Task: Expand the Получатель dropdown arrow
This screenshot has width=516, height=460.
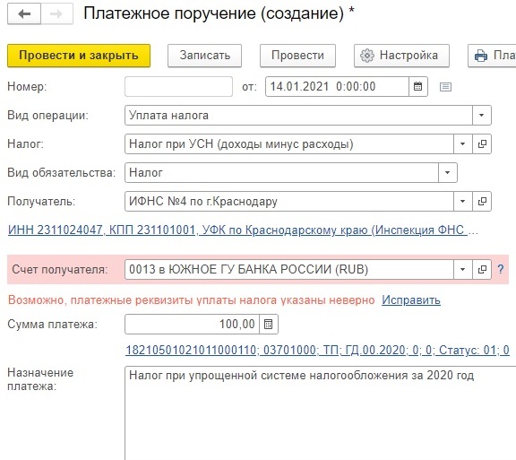Action: 462,202
